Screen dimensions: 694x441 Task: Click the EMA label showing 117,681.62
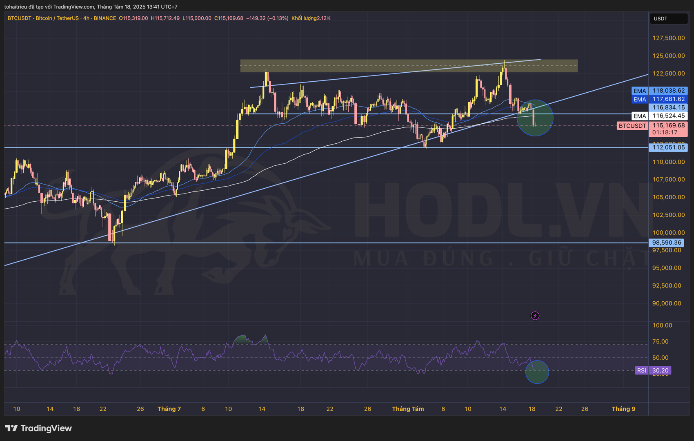(x=659, y=99)
